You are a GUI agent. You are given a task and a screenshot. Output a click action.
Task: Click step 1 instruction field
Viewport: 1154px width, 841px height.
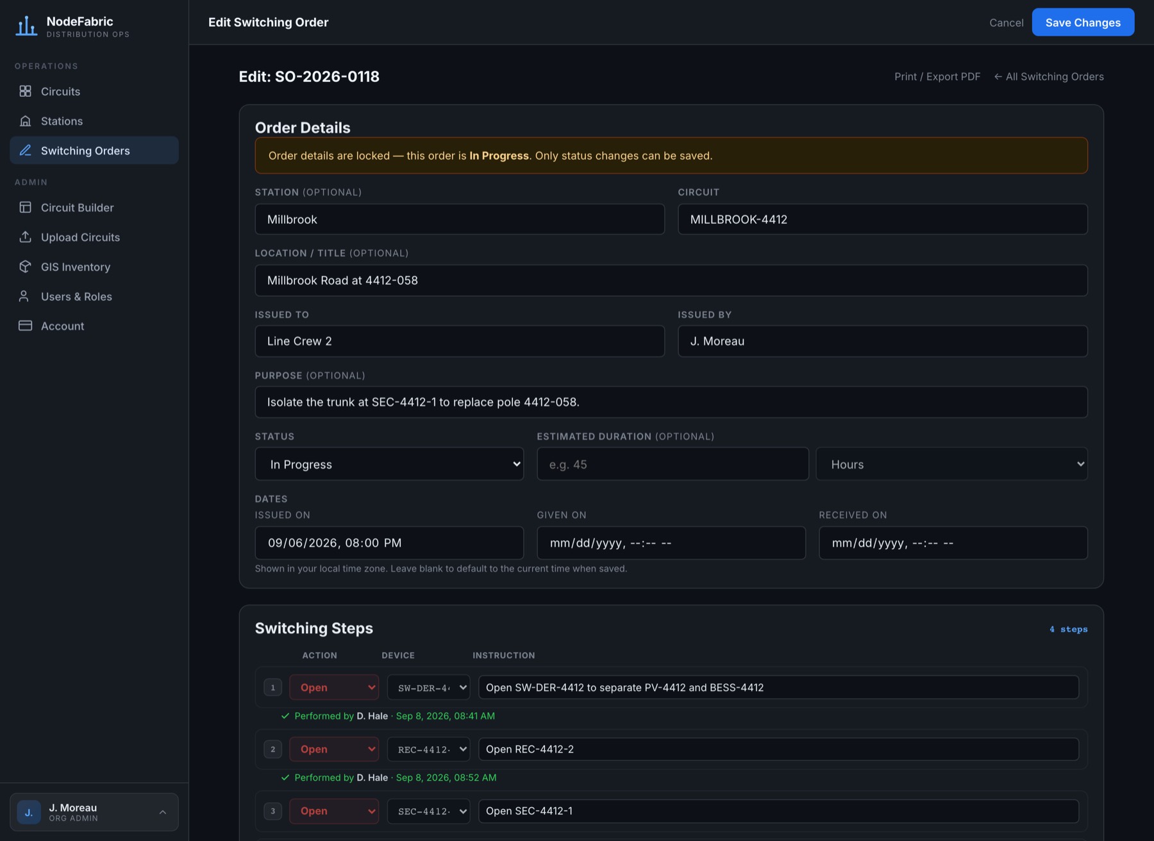point(778,687)
